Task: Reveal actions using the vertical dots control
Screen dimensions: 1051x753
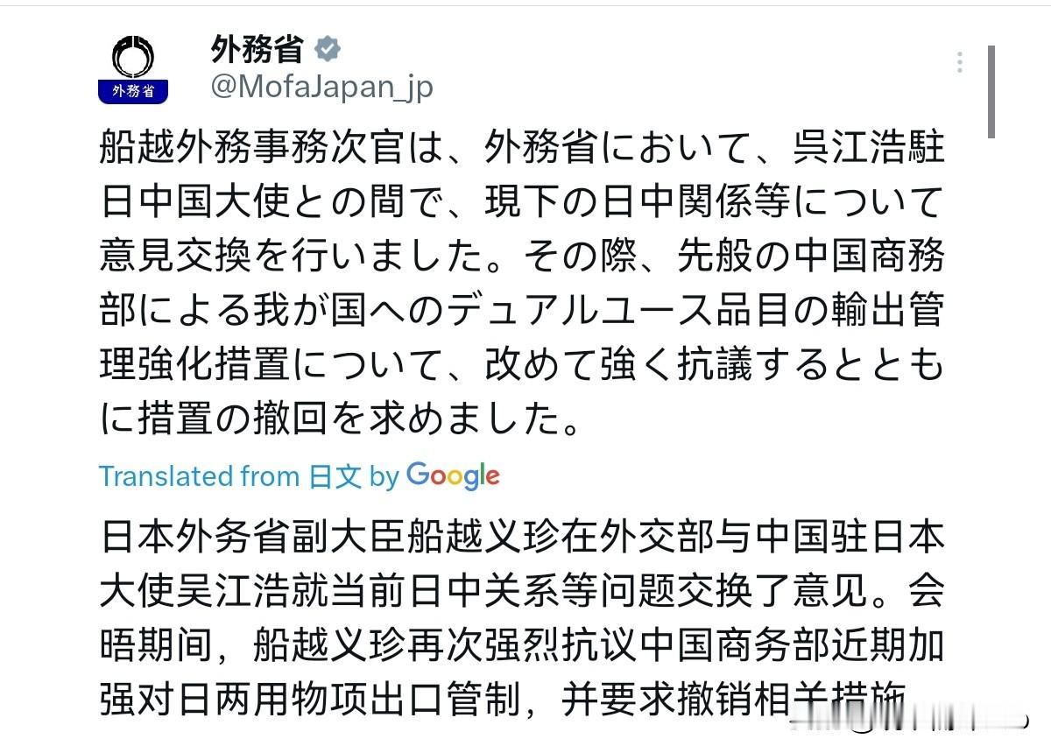Action: [959, 61]
